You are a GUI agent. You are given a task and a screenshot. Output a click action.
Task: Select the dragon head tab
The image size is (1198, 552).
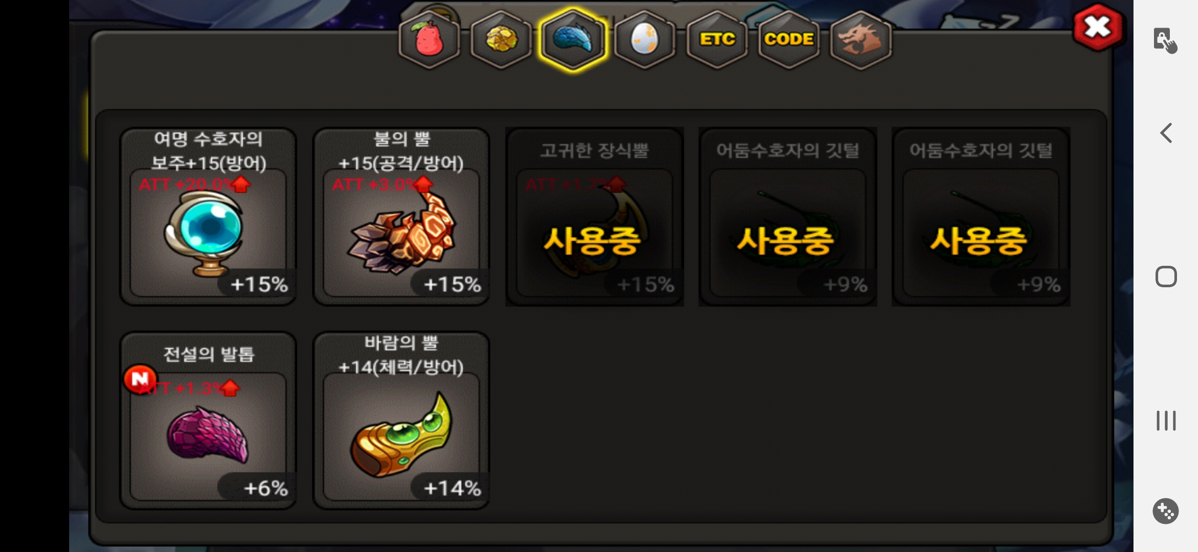(x=861, y=40)
